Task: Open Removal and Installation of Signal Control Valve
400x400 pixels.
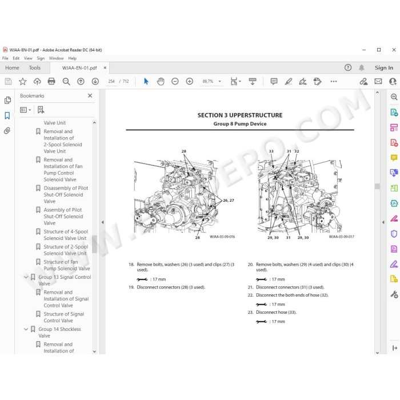Action: [x=66, y=299]
